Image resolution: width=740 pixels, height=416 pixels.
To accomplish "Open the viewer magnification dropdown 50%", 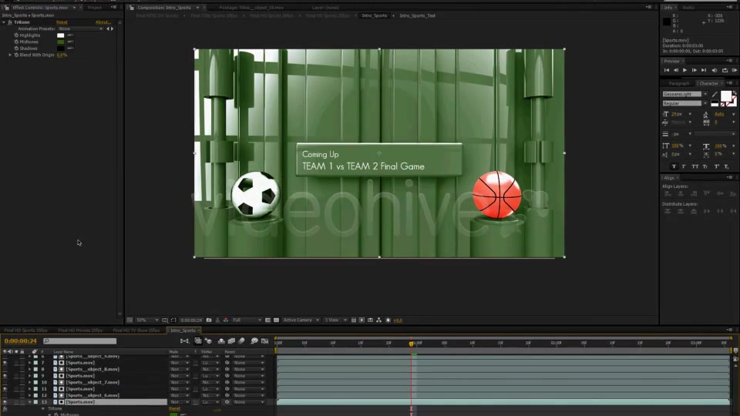I will (x=147, y=320).
